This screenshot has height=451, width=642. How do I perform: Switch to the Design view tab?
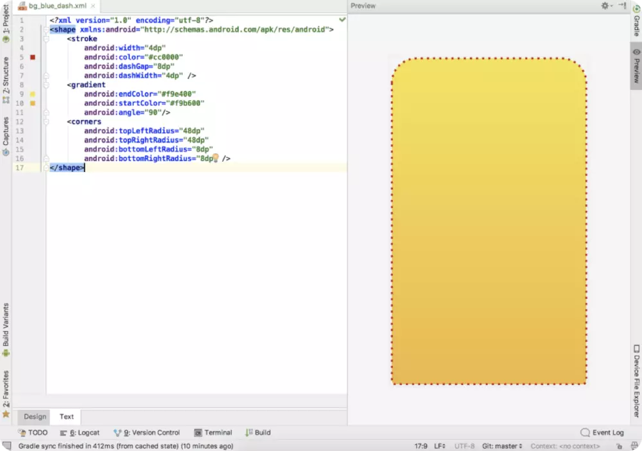tap(35, 416)
